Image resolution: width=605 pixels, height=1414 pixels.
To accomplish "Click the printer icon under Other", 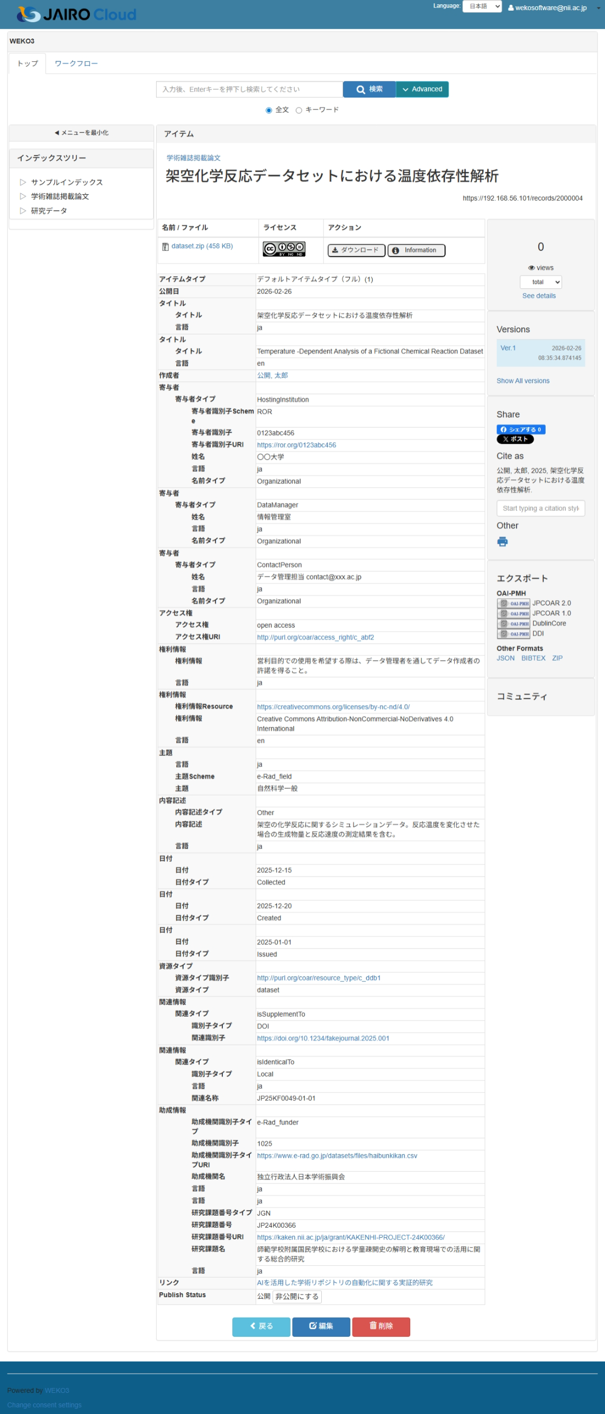I will click(502, 542).
